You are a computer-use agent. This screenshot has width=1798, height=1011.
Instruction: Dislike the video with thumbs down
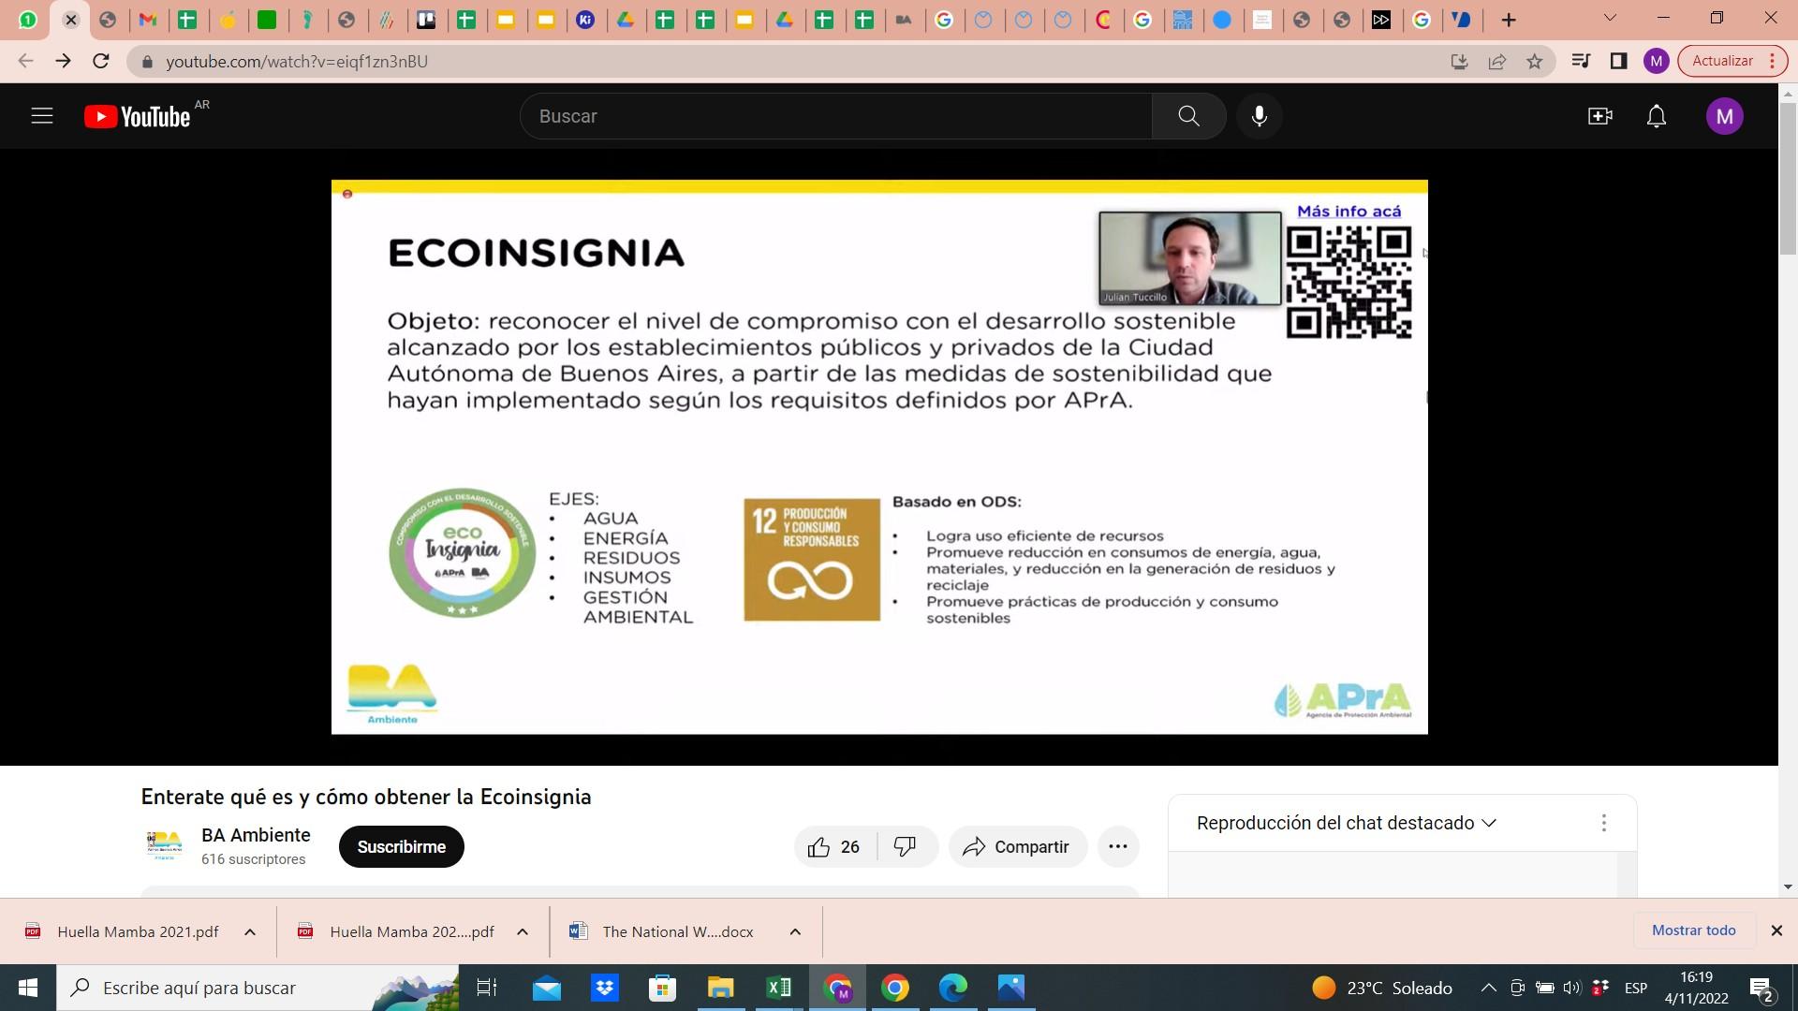point(905,846)
